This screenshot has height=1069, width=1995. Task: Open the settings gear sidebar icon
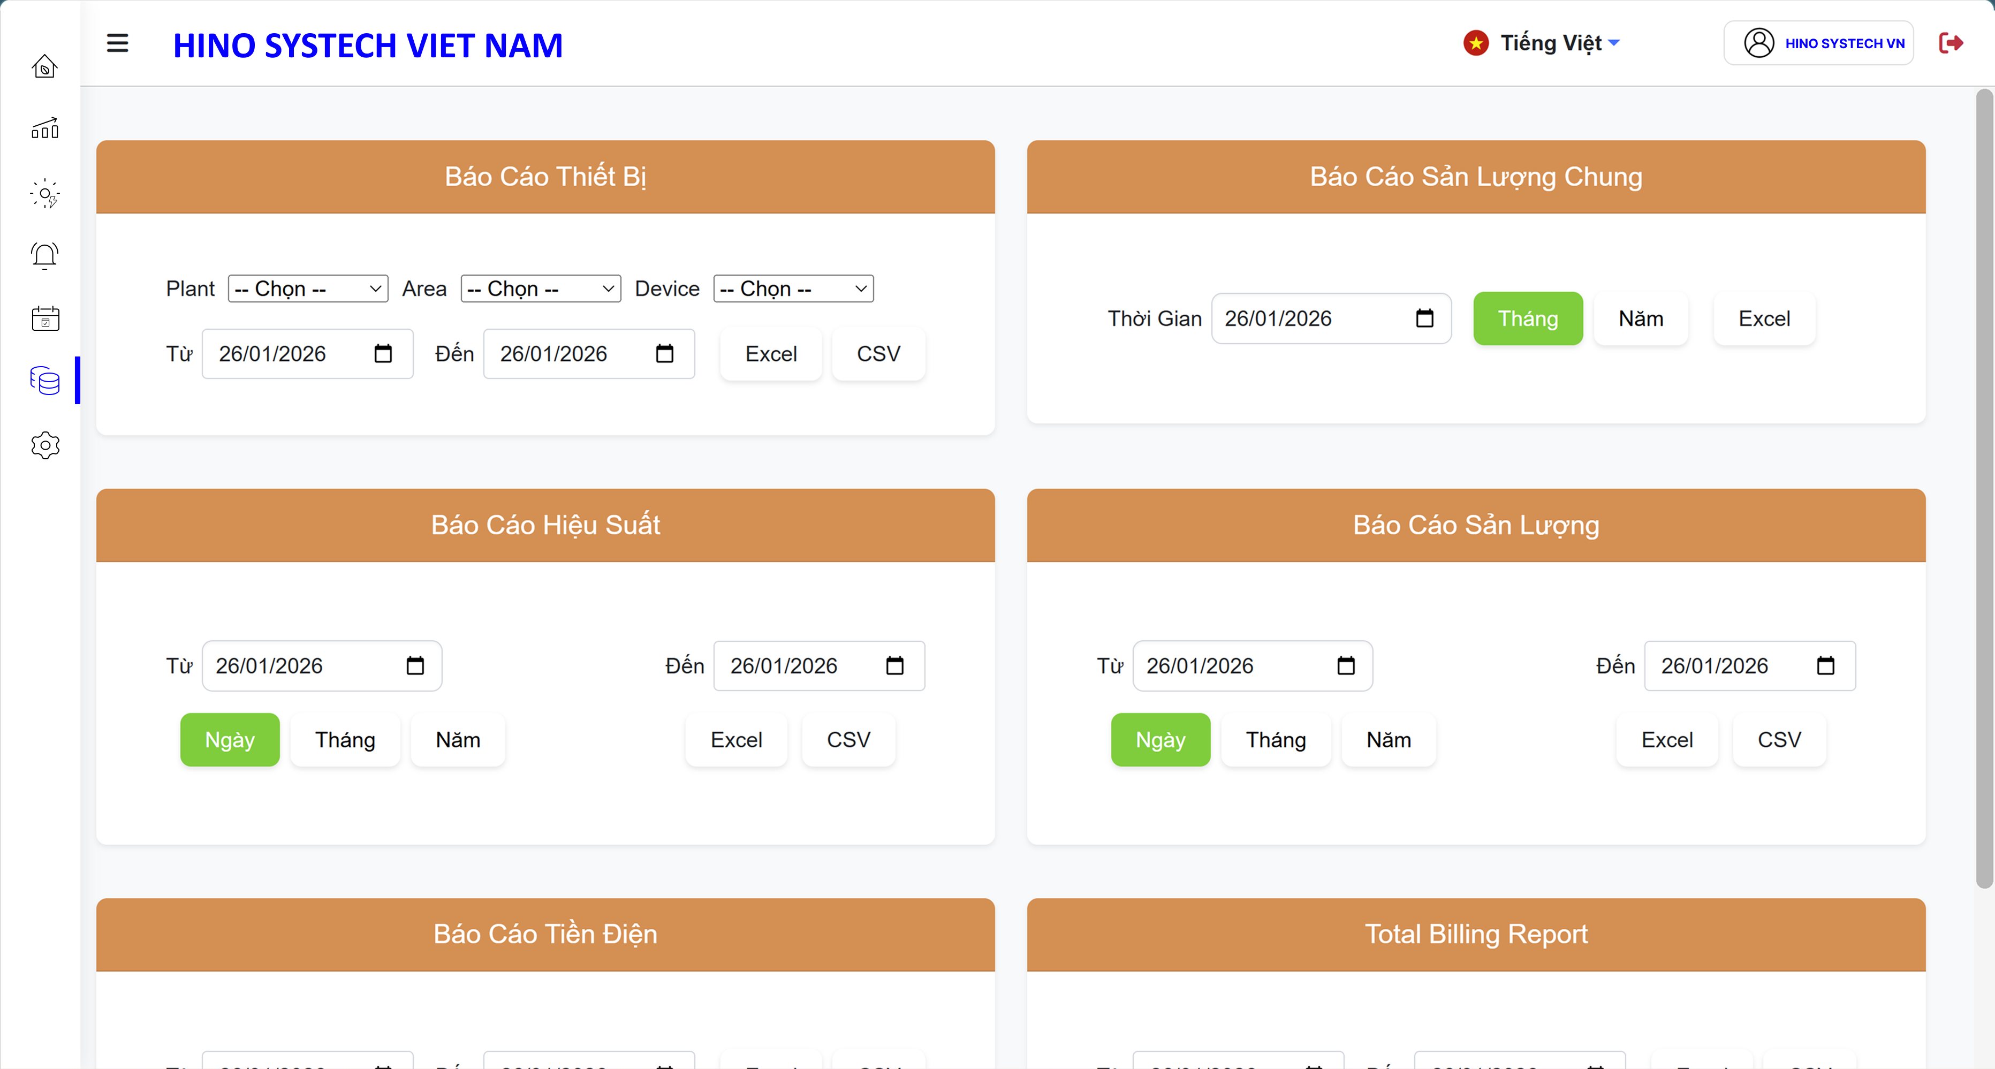(45, 445)
